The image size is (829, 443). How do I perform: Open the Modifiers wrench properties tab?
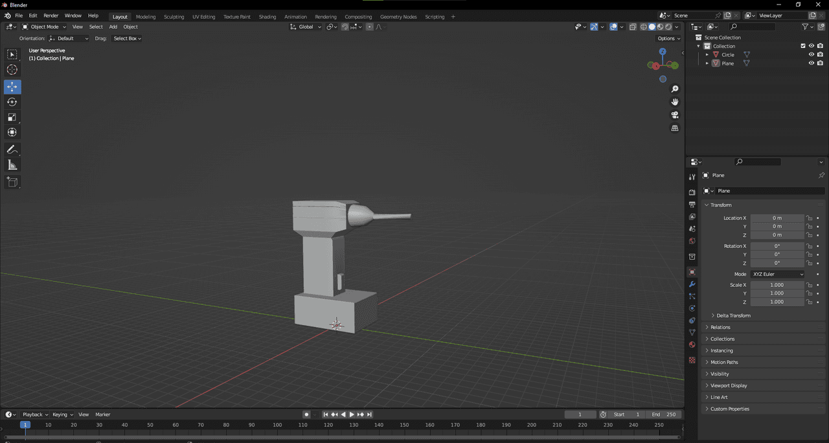pyautogui.click(x=692, y=284)
